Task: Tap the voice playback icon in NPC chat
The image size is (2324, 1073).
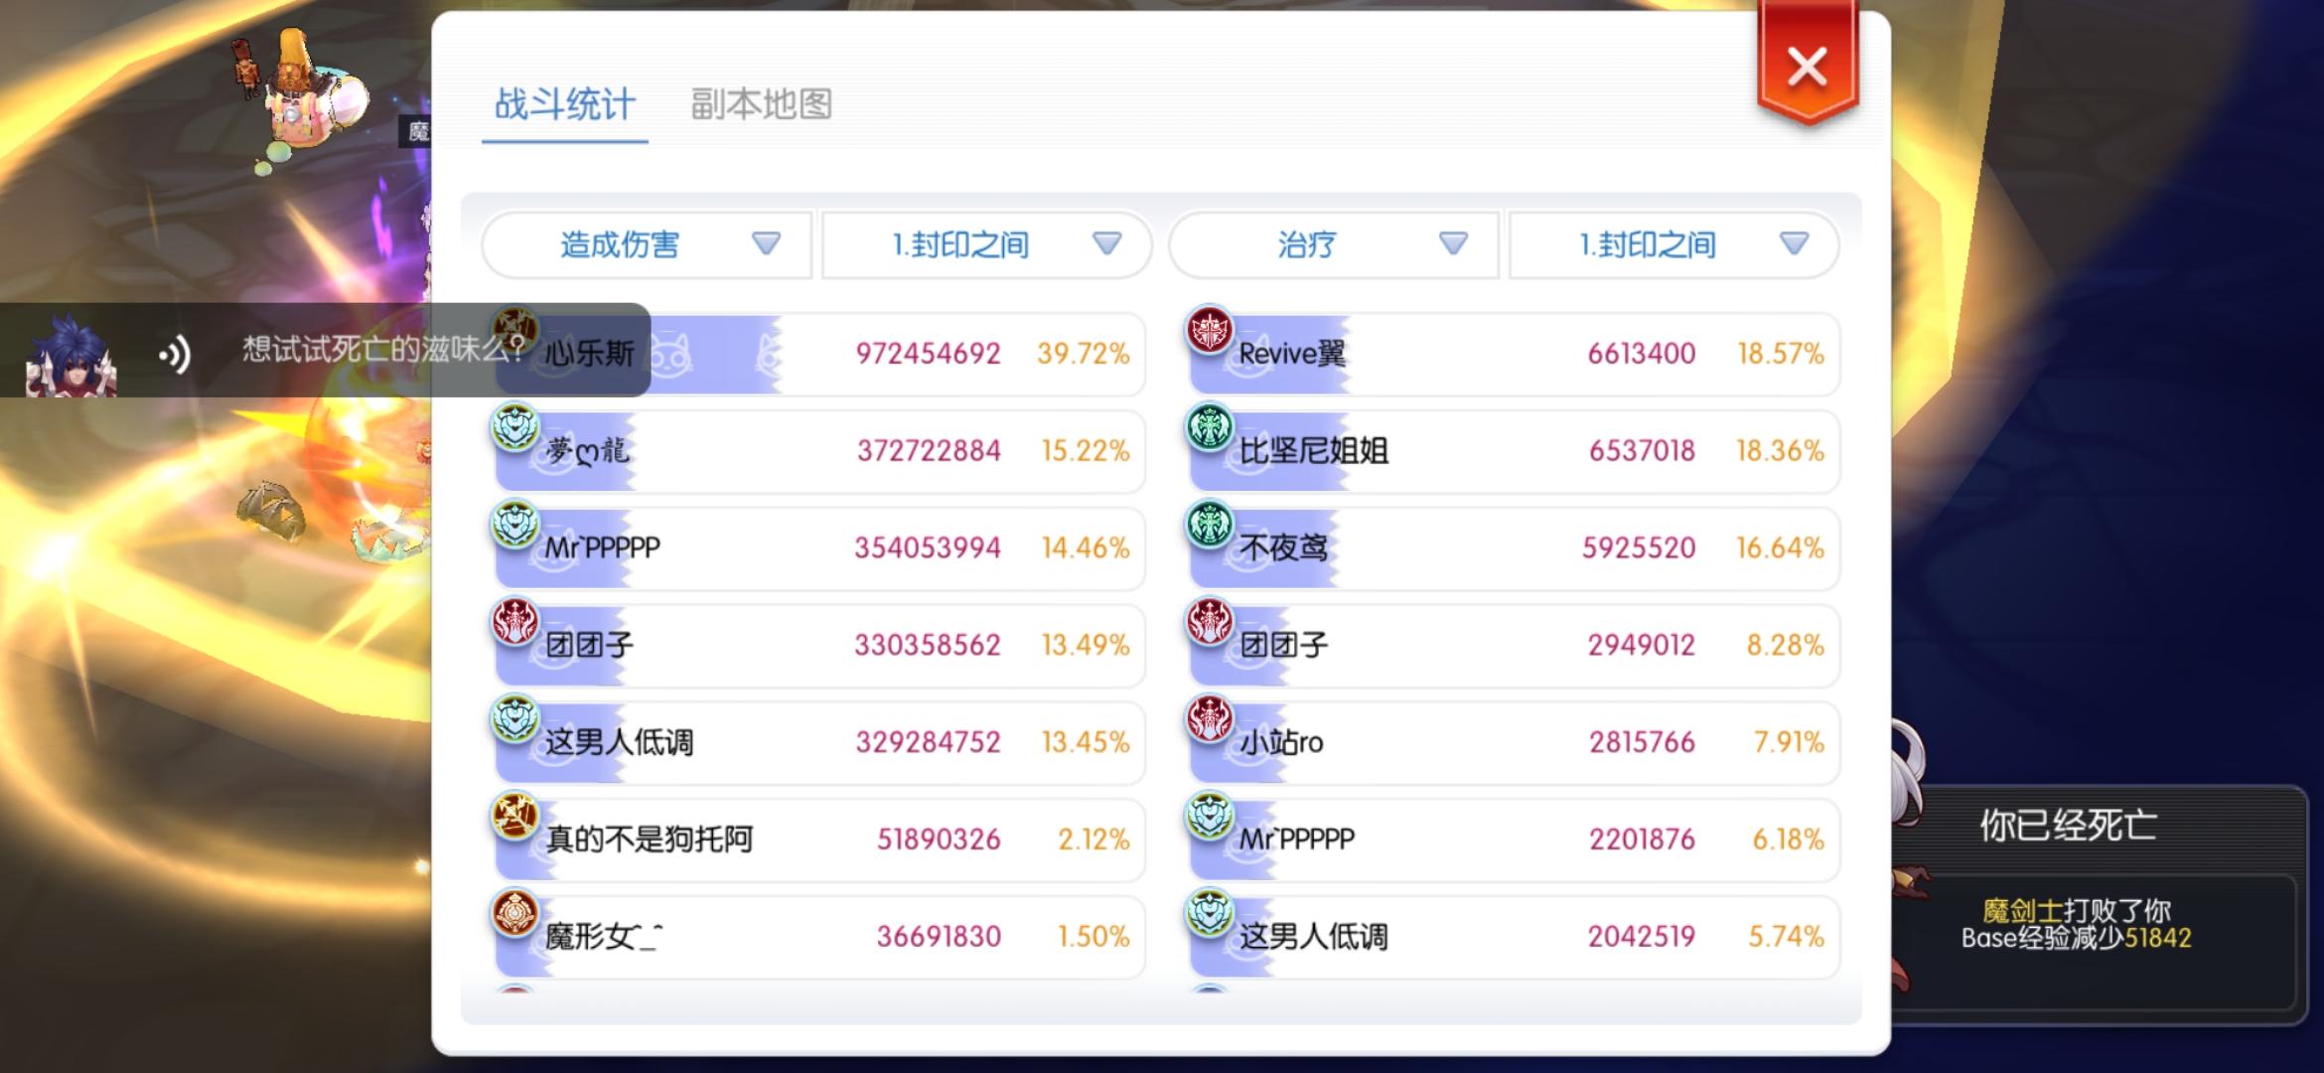Action: [x=175, y=354]
